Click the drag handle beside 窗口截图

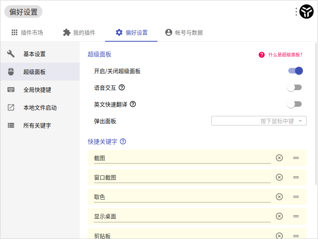[x=296, y=177]
